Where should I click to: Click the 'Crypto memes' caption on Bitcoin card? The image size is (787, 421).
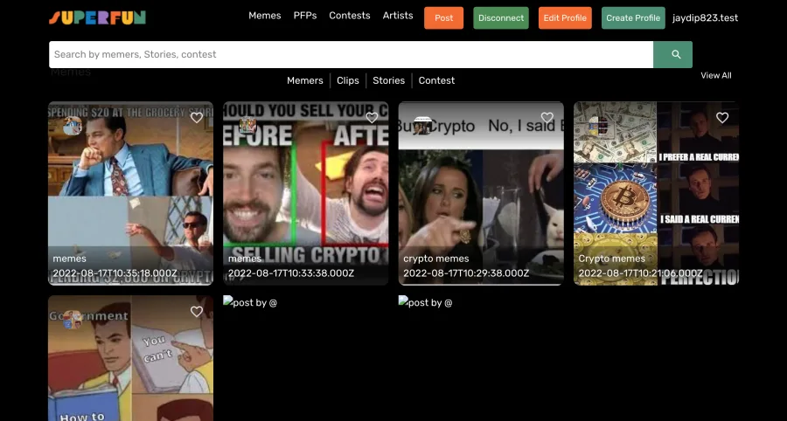click(612, 259)
